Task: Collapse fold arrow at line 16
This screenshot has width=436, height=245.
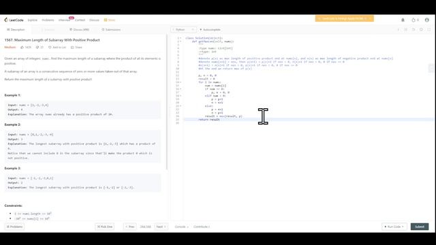Action: [x=181, y=89]
